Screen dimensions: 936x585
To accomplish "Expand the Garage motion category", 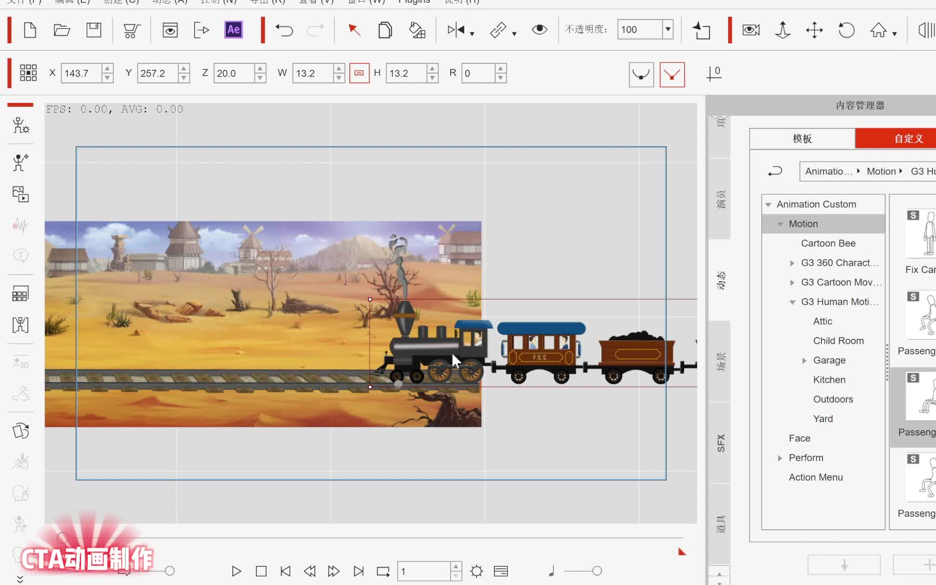I will pos(804,360).
